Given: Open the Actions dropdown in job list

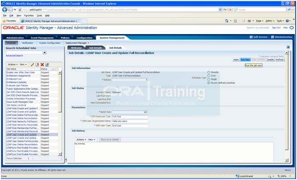Looking at the screenshot, I should click(x=13, y=64).
